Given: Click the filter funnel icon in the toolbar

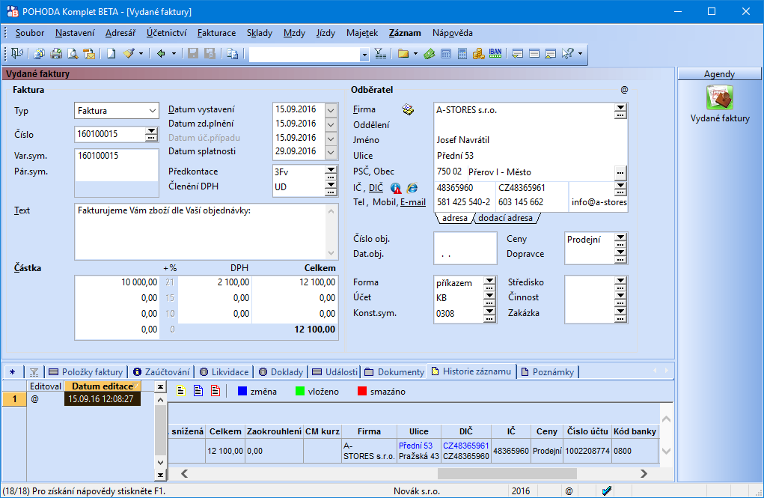Looking at the screenshot, I should point(381,54).
